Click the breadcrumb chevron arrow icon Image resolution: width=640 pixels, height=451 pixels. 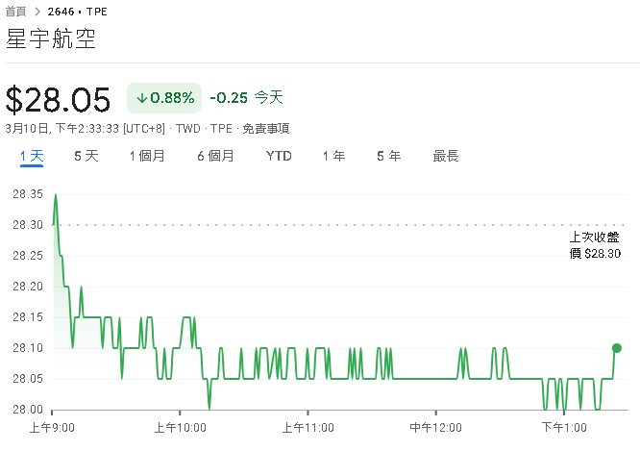37,12
